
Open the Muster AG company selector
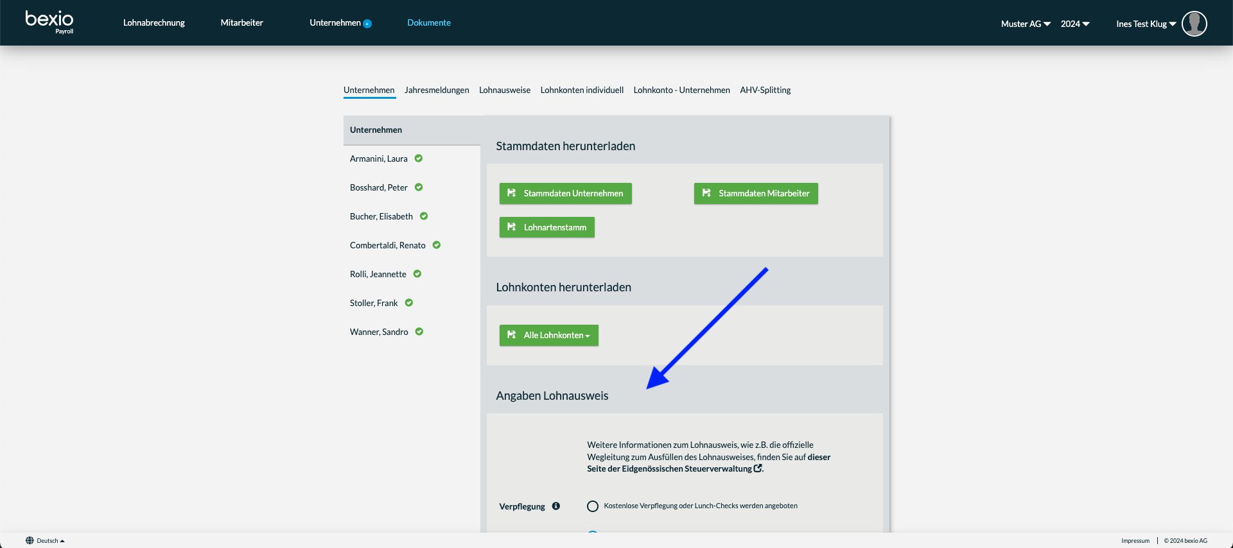tap(1026, 24)
